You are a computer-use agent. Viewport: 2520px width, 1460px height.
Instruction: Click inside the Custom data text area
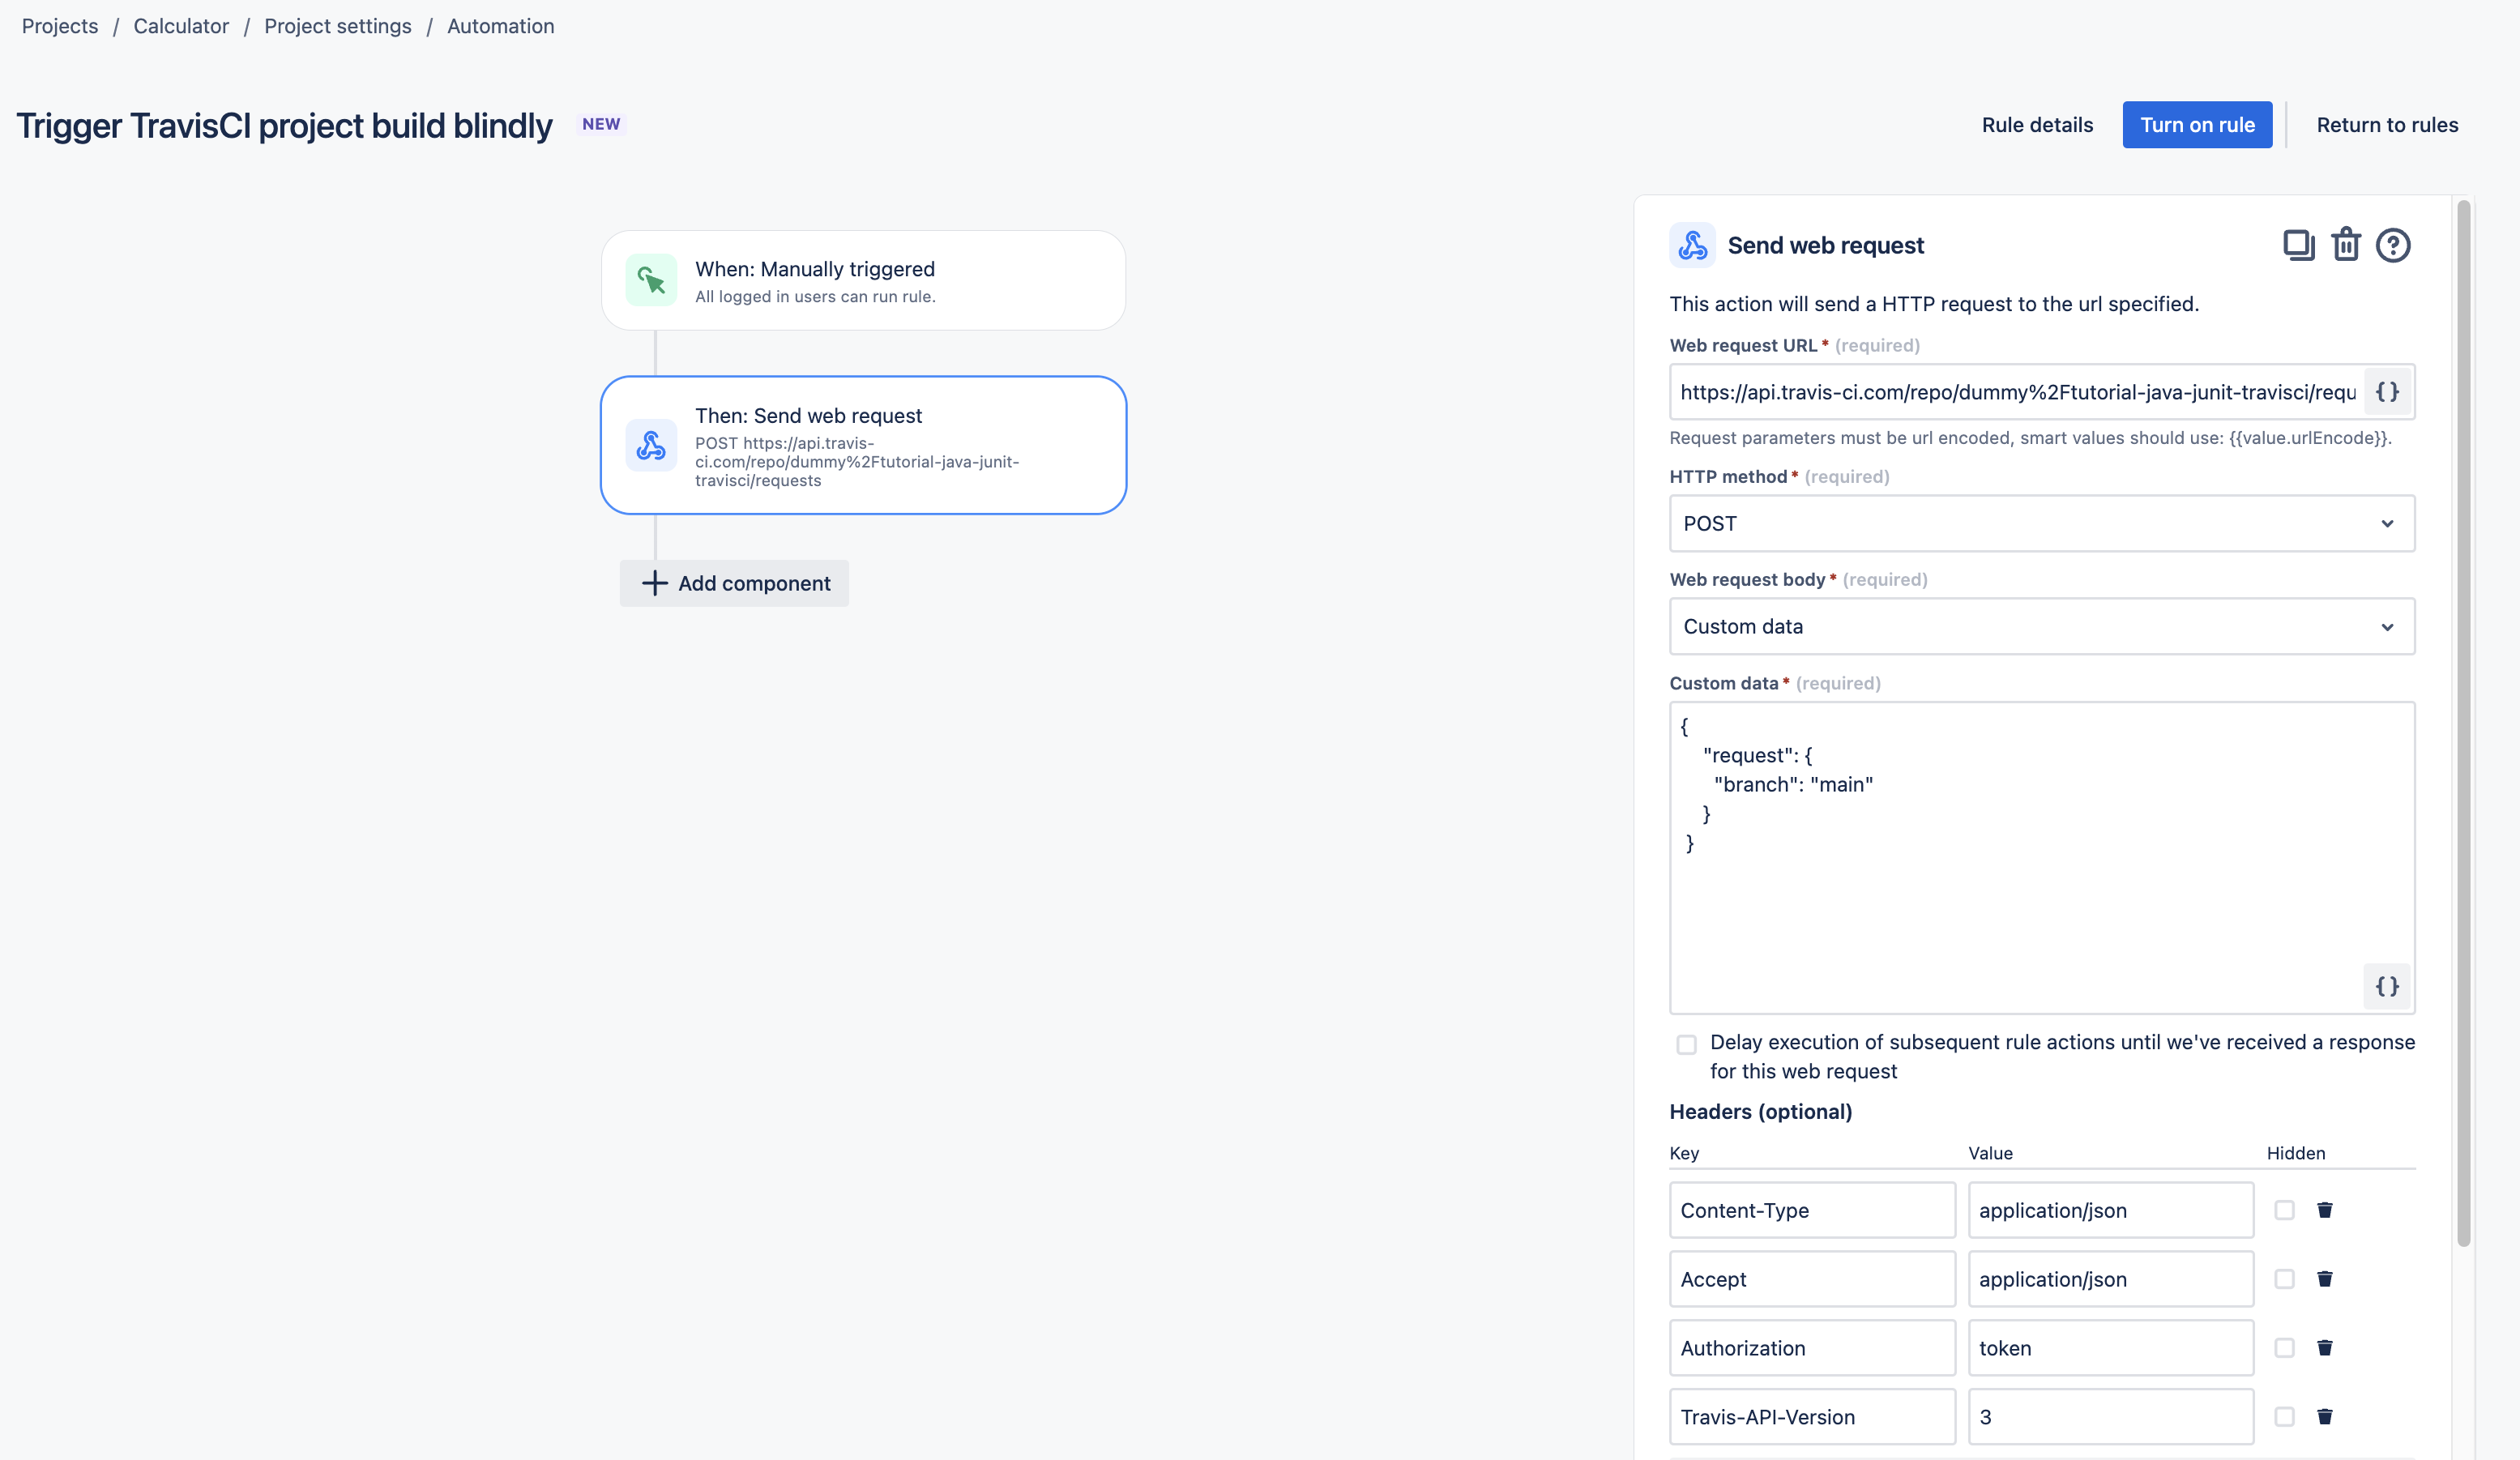[2042, 857]
